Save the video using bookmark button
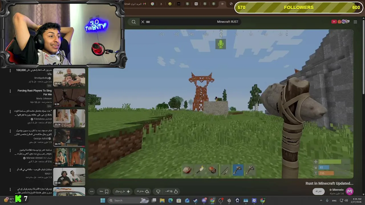 click(x=104, y=191)
